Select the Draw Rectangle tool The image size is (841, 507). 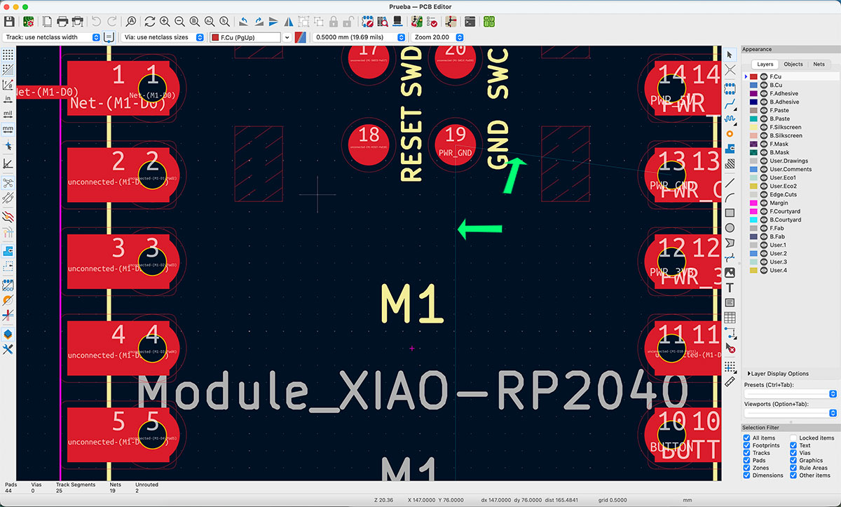730,212
